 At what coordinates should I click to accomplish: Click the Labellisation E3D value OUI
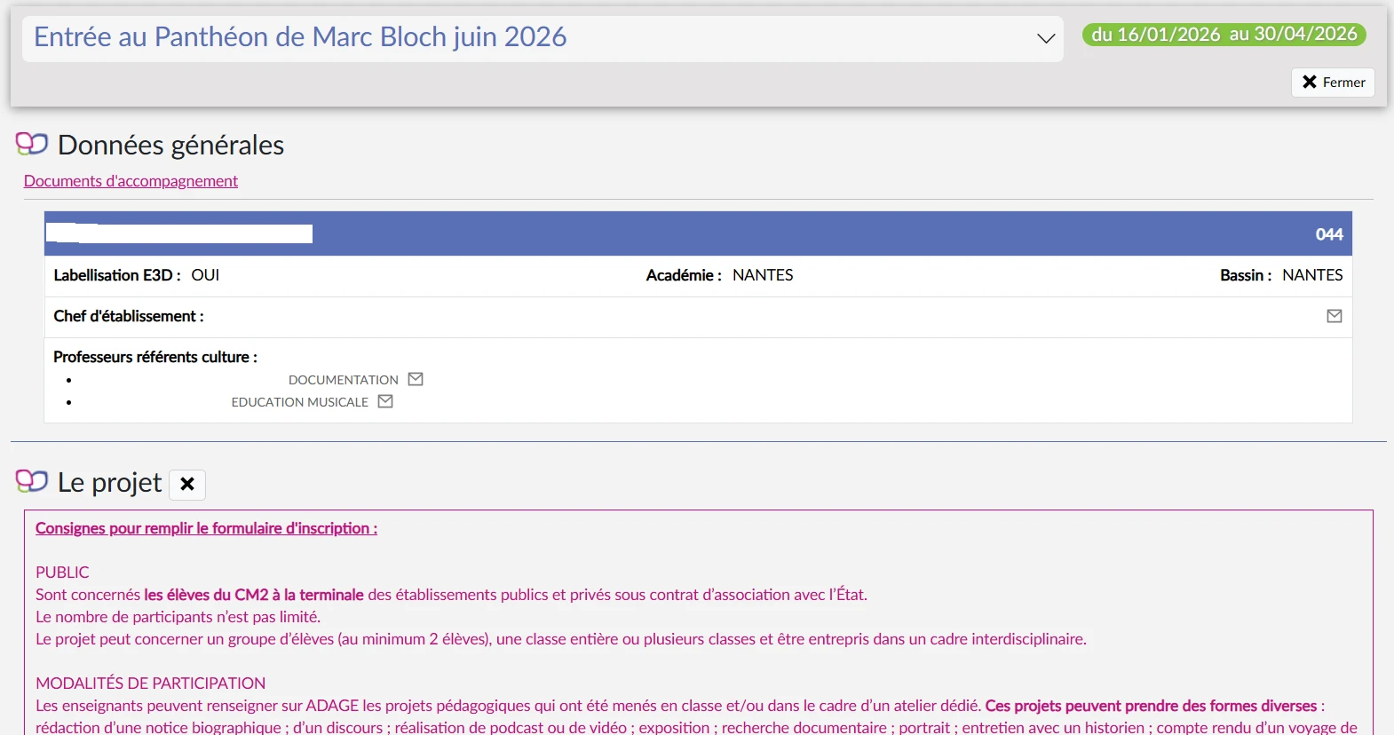pos(205,275)
